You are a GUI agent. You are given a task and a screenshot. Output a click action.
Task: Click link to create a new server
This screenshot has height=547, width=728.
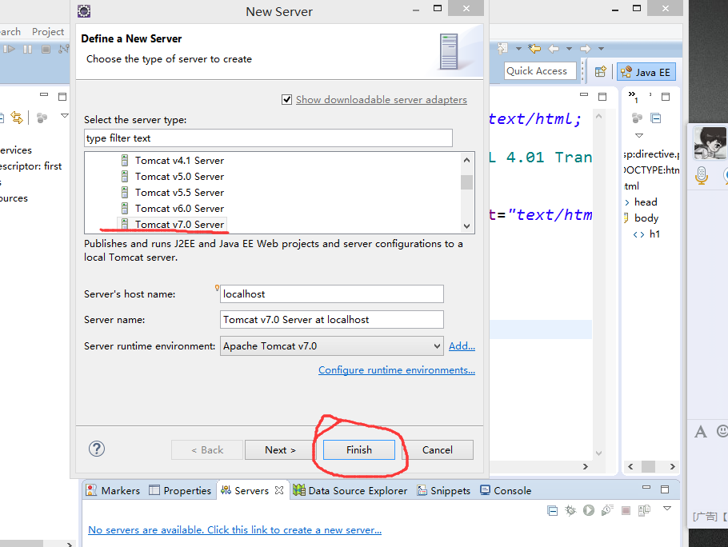(x=234, y=530)
